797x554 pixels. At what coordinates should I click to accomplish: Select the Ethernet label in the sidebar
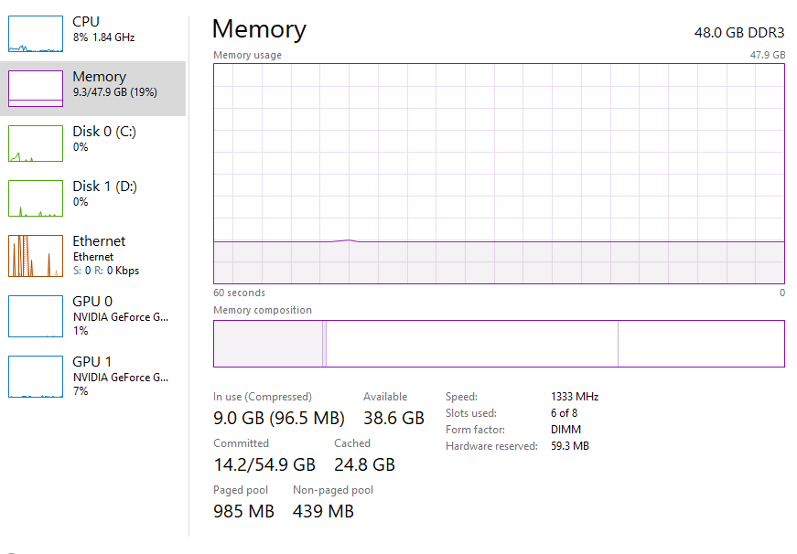coord(99,241)
